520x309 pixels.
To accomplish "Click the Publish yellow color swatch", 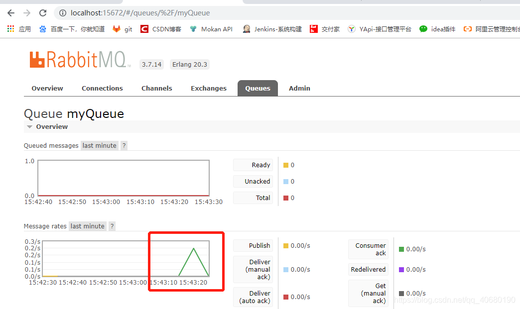I will tap(286, 246).
